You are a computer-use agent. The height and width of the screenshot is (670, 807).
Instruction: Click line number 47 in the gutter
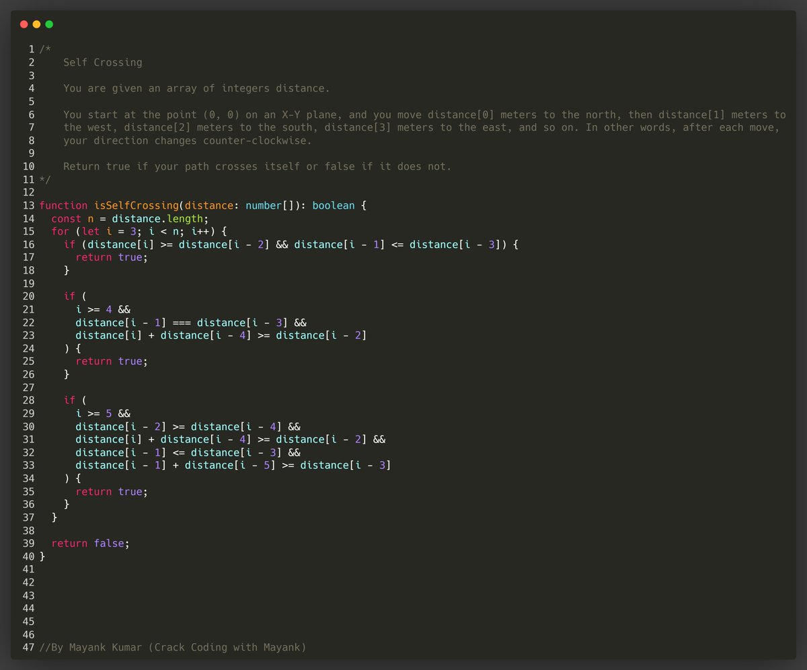coord(28,648)
